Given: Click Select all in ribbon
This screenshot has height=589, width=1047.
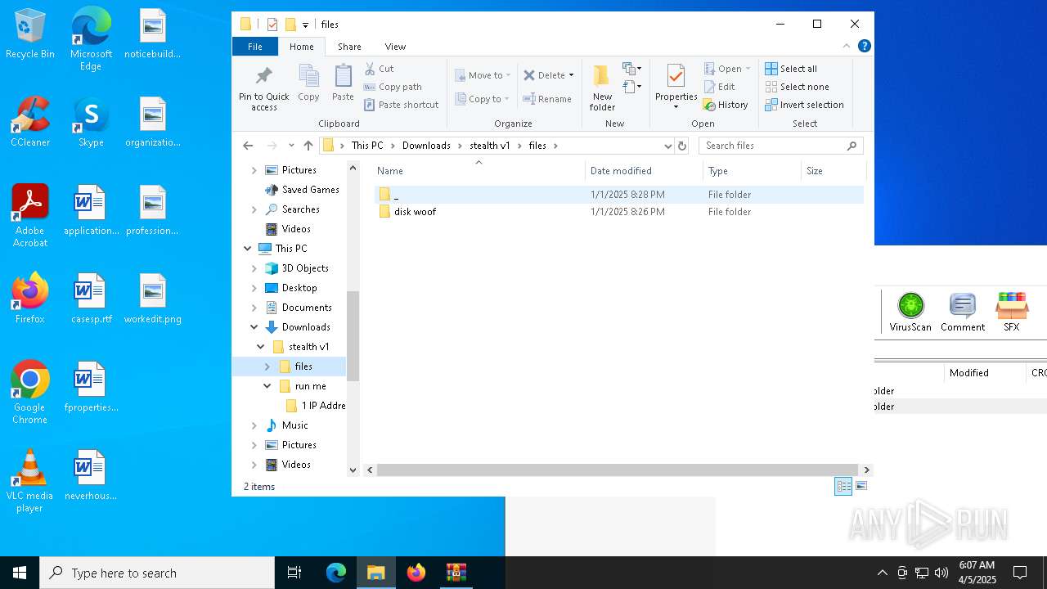Looking at the screenshot, I should 791,69.
